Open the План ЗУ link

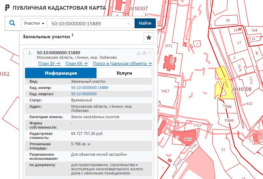(50, 63)
